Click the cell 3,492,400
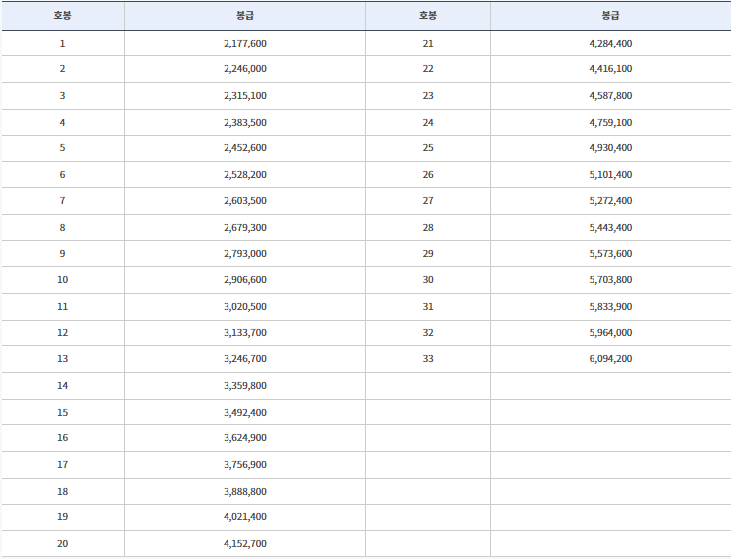The height and width of the screenshot is (559, 731). coord(245,413)
